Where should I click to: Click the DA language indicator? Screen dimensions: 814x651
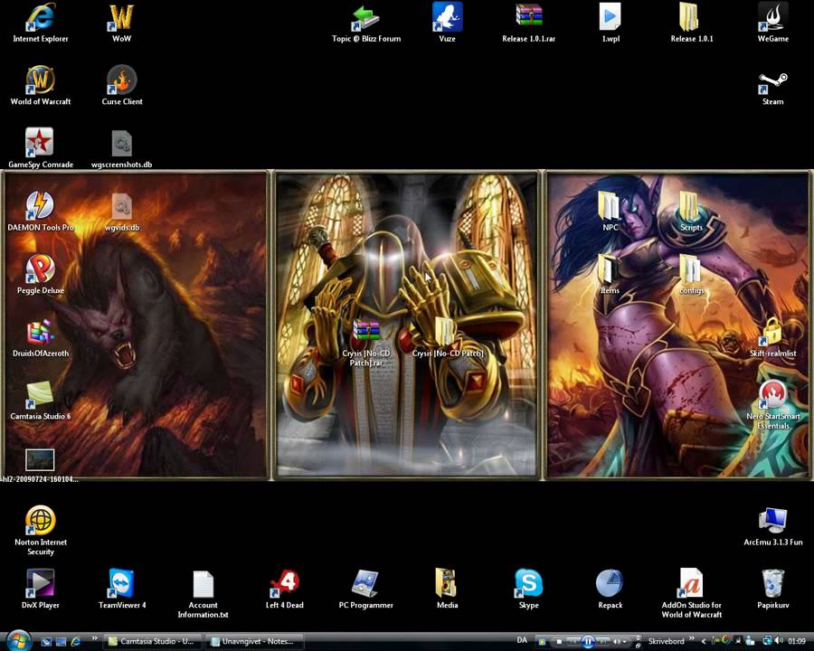(522, 641)
